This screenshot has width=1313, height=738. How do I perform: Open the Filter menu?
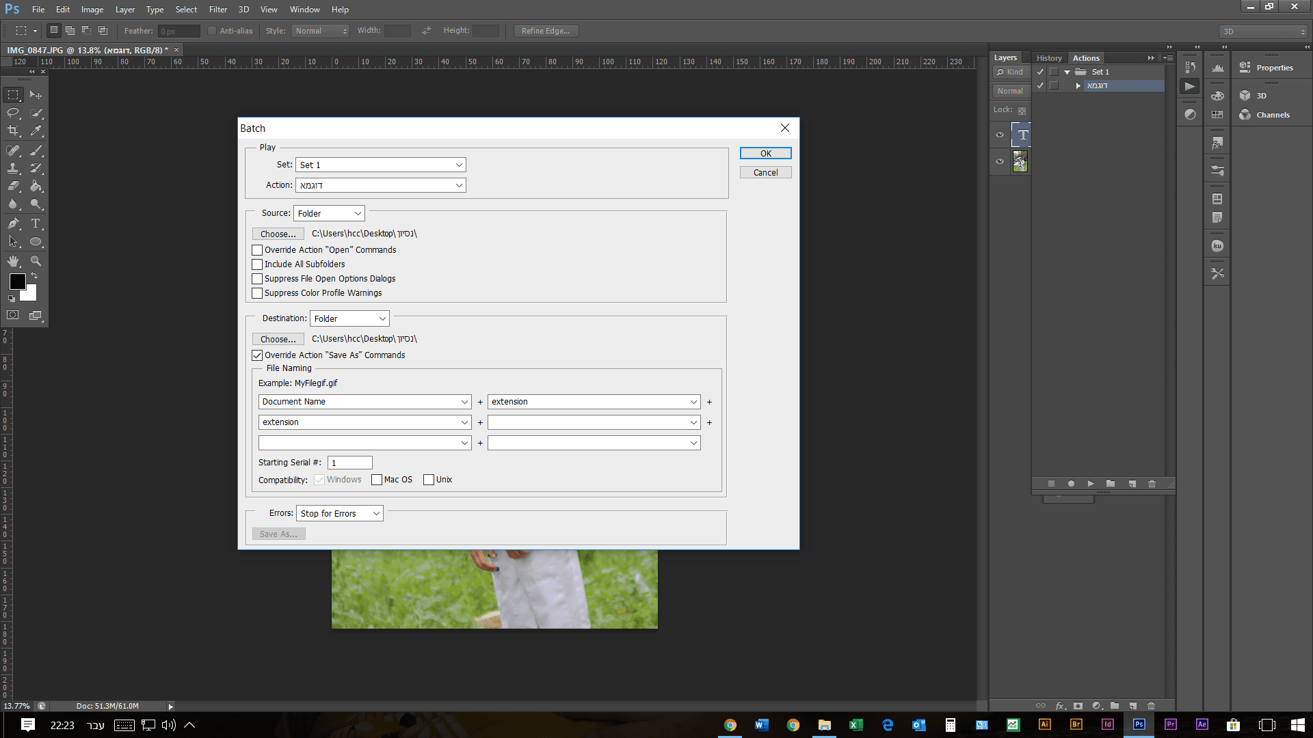(217, 10)
